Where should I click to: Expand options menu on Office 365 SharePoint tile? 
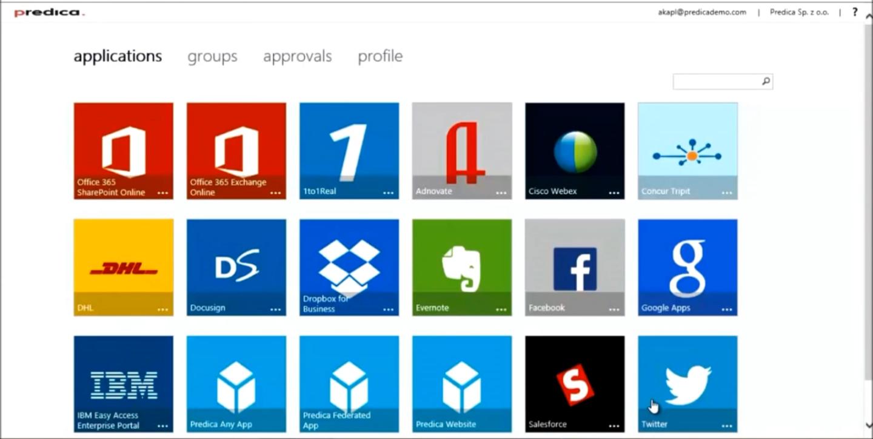coord(162,193)
